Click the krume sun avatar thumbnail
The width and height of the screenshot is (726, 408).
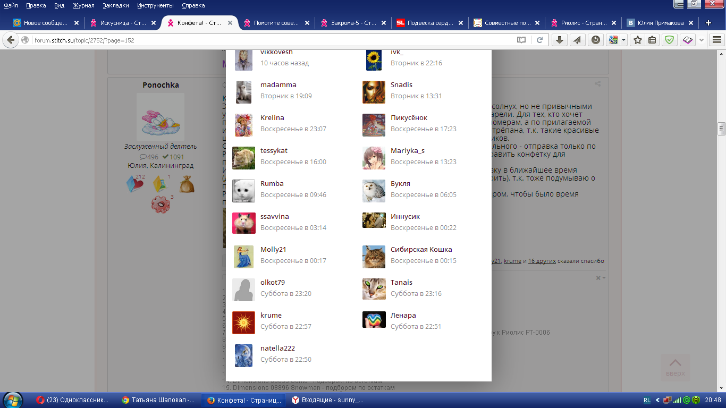[244, 322]
